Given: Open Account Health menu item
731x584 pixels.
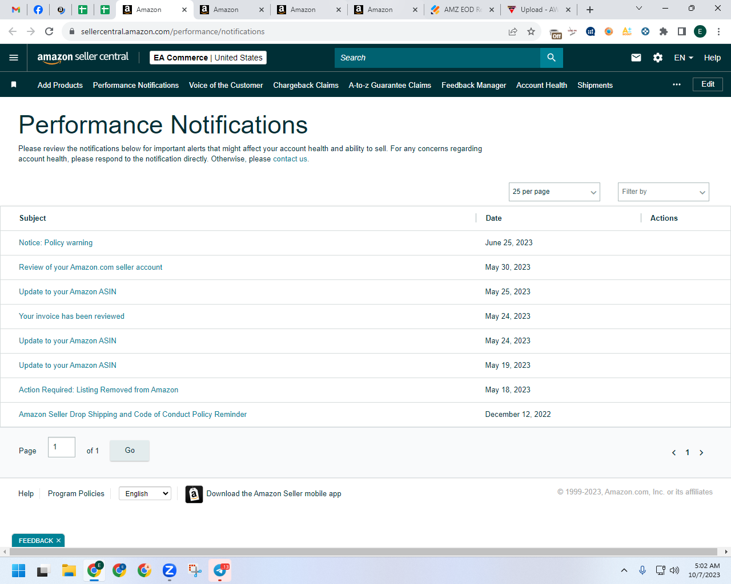Looking at the screenshot, I should [x=542, y=85].
